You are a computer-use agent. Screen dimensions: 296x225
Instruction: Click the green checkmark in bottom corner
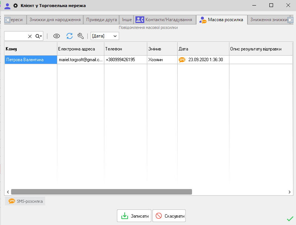pos(290,219)
